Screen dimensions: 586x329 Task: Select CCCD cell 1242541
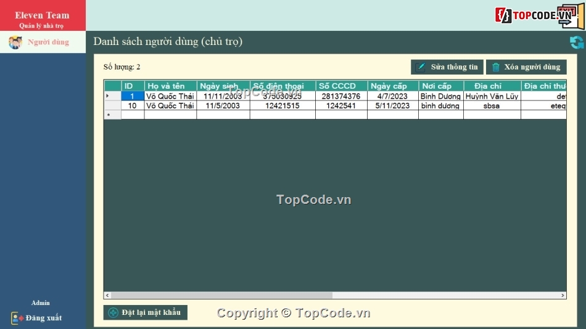[341, 106]
